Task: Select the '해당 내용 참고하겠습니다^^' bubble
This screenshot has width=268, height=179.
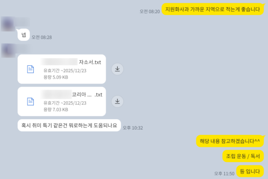Action: pos(230,141)
